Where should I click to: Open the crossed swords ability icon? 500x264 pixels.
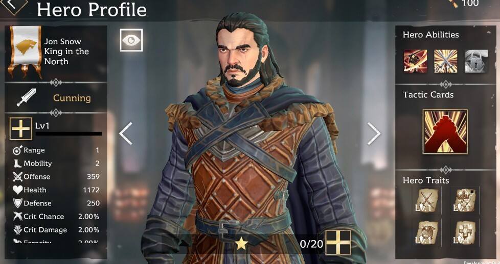click(445, 61)
